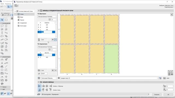Select first Начать Снизу vertical origin option
The width and height of the screenshot is (175, 98).
point(39,90)
